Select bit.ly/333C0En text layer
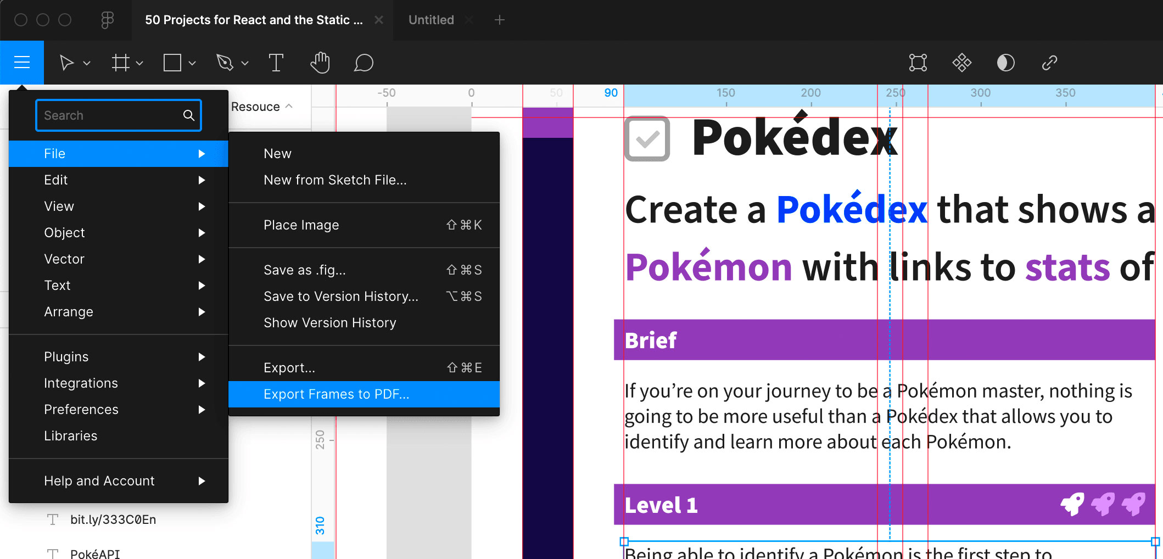This screenshot has height=559, width=1163. tap(113, 519)
